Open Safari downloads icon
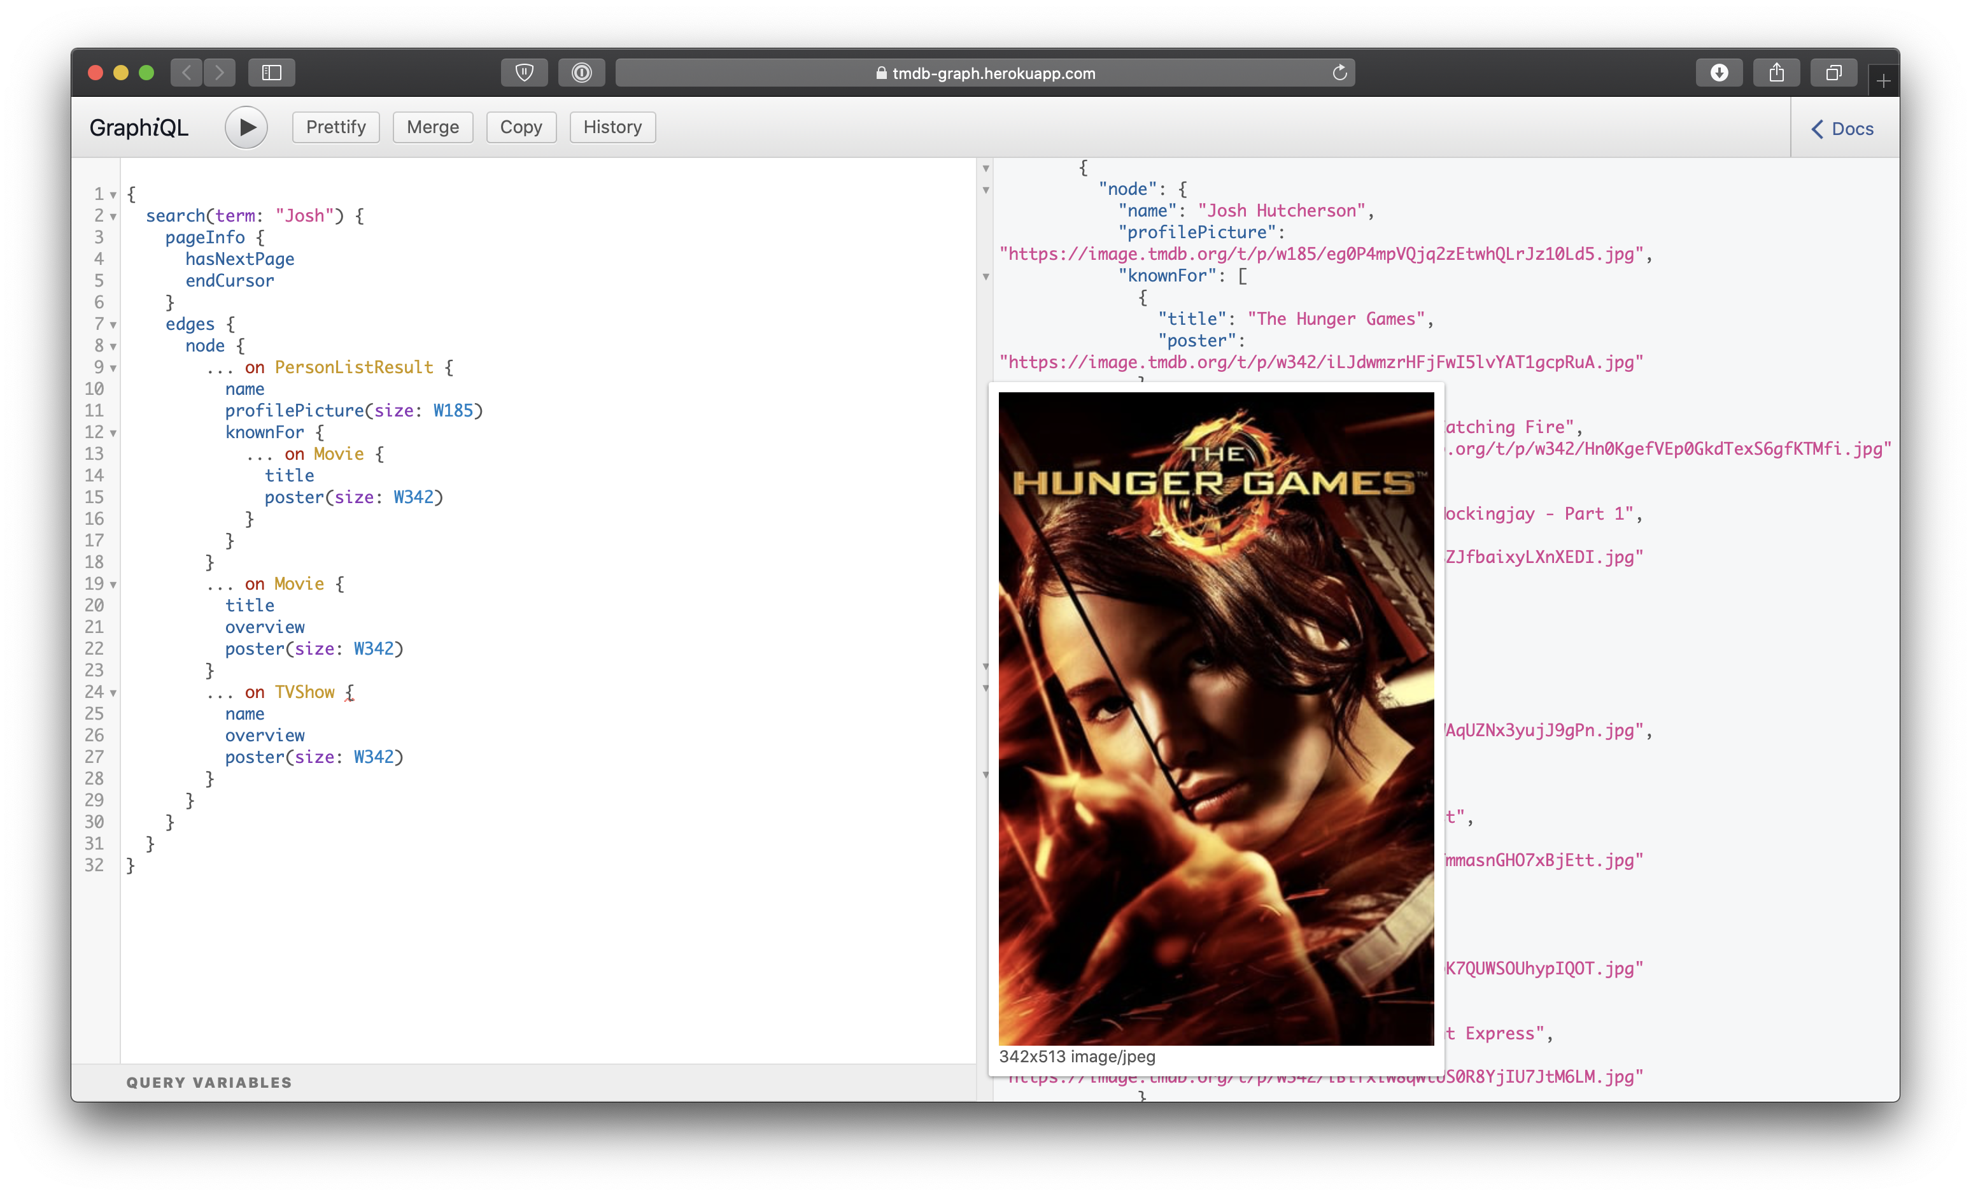Screen dimensions: 1971x1196 click(x=1719, y=73)
